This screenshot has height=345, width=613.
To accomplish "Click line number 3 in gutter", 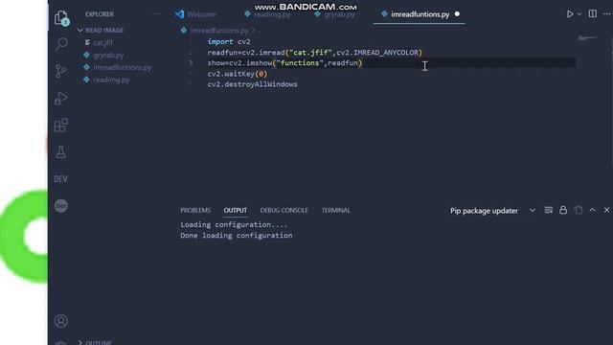I will click(x=191, y=63).
